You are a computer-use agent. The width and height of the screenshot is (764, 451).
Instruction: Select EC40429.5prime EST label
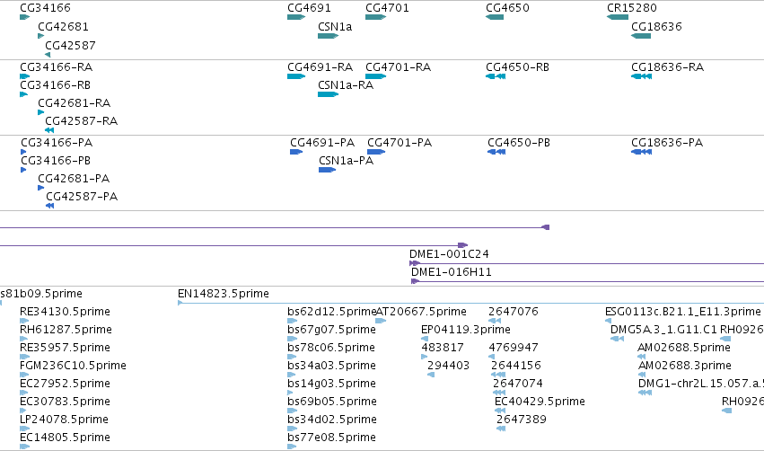540,402
